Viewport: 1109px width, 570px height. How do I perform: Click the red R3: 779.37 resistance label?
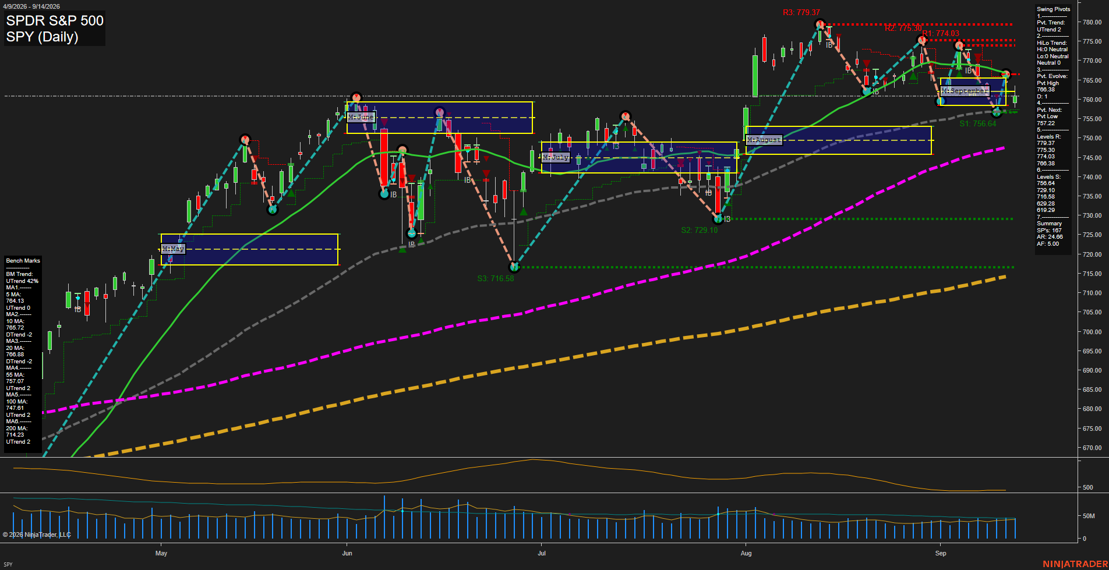(x=801, y=12)
